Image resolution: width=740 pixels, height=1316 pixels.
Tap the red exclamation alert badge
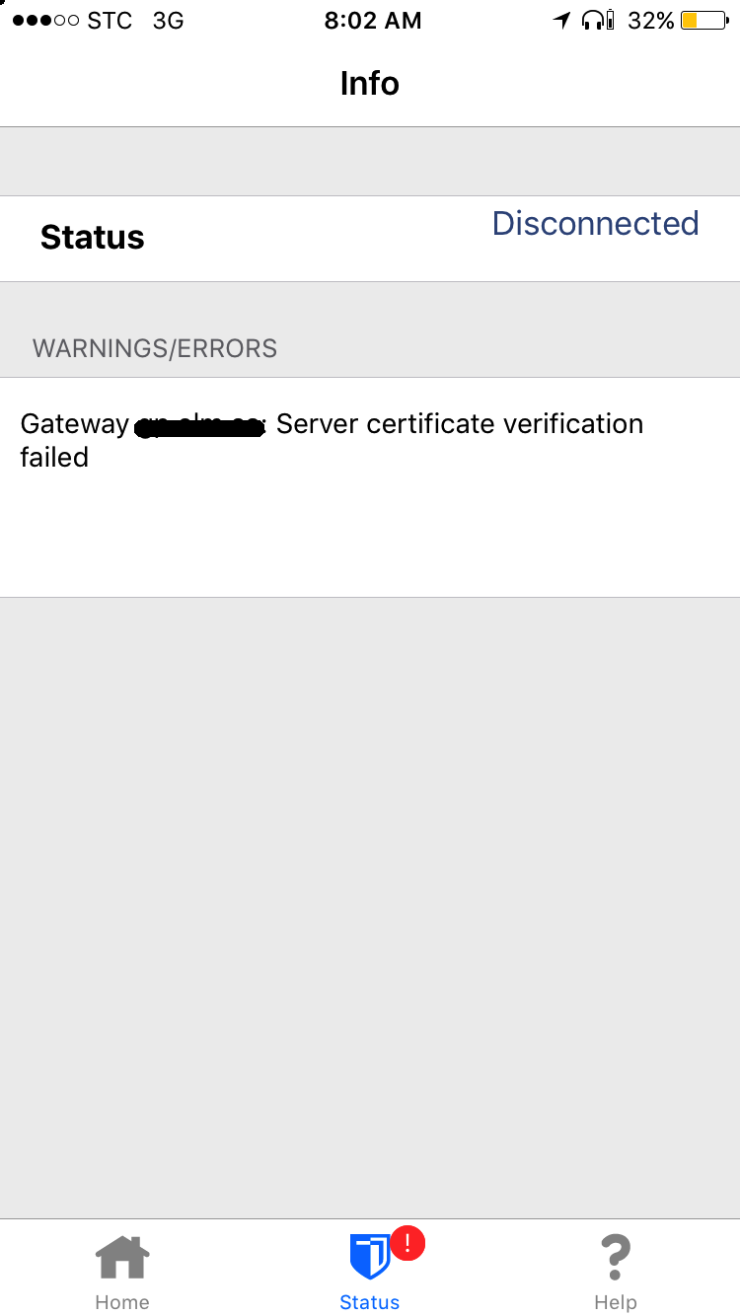407,1243
